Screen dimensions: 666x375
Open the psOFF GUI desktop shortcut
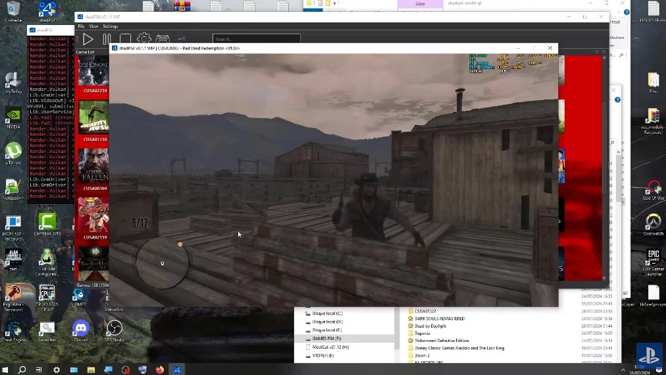coord(13,228)
